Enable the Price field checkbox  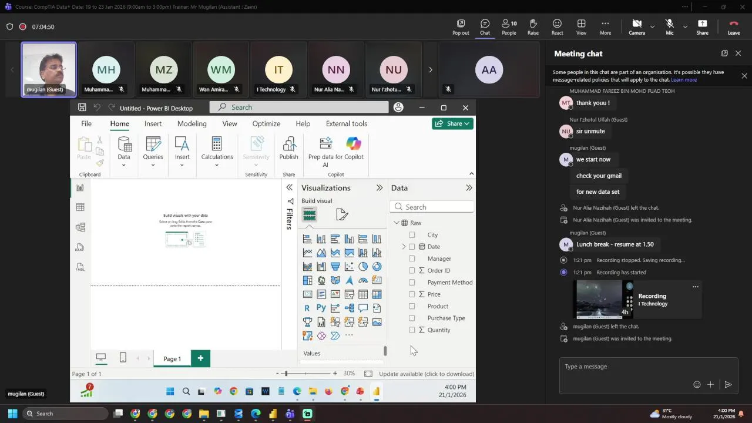[x=412, y=294]
